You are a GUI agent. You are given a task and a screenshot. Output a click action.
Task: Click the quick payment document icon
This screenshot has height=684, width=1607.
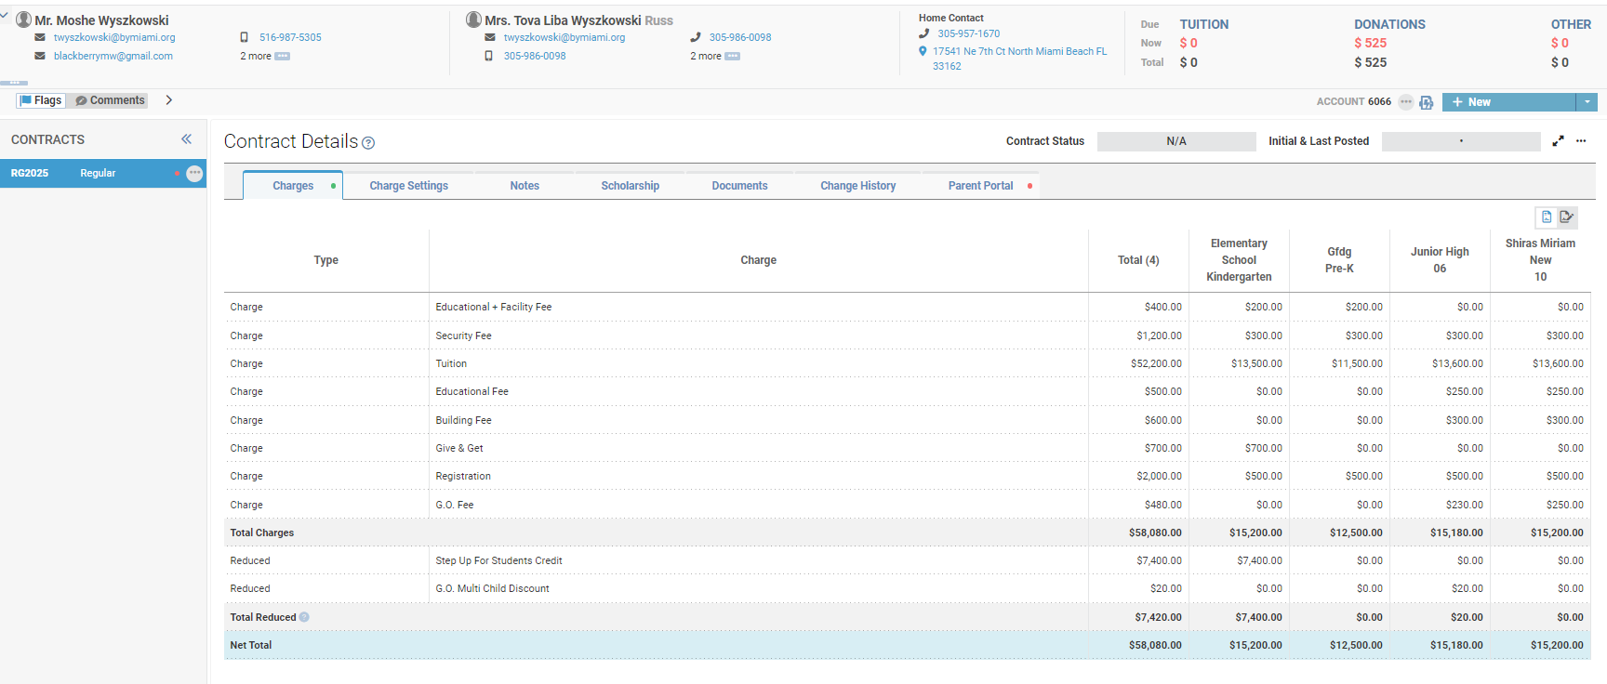[1426, 102]
